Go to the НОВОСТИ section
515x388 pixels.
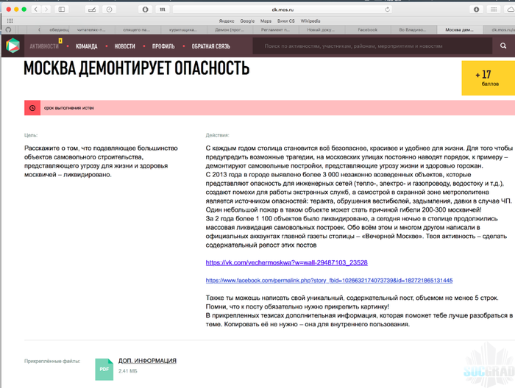point(124,46)
